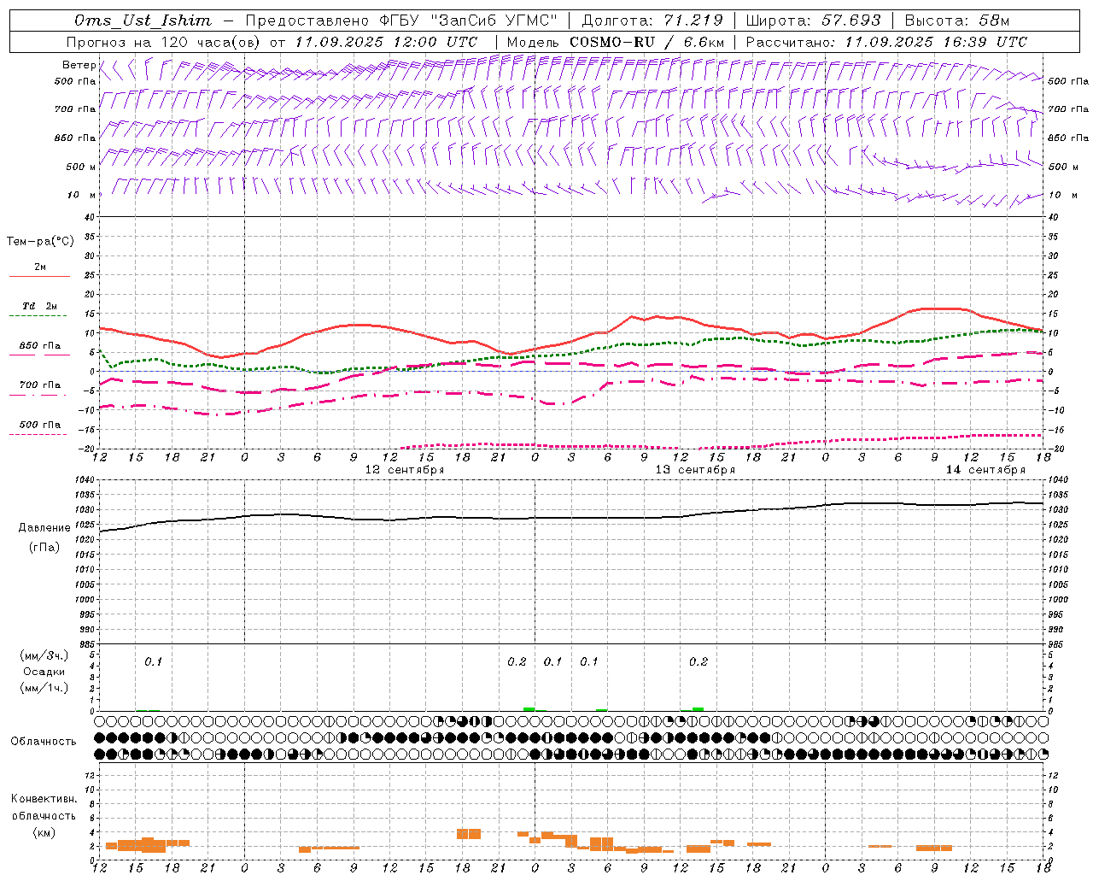
Task: Click the Td 2м dew point legend entry
Action: click(40, 306)
